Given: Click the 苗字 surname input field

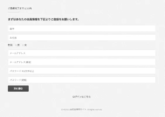Looking at the screenshot, I should coord(82,29).
